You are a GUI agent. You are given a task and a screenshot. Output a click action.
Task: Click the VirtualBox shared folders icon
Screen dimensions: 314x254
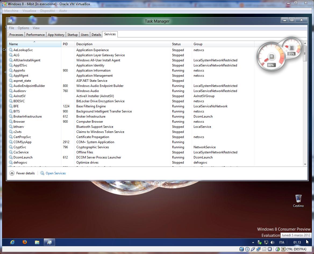[264, 249]
